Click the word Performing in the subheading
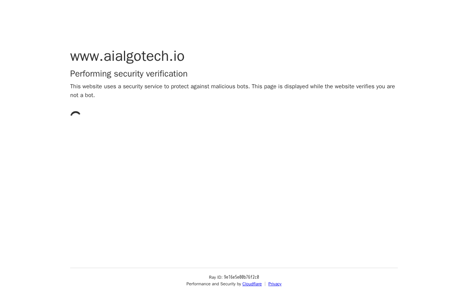Viewport: 468px width, 293px height. click(x=91, y=74)
